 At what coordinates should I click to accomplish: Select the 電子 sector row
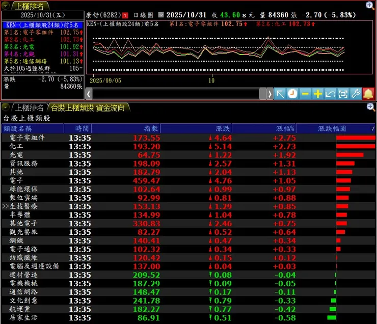188,180
